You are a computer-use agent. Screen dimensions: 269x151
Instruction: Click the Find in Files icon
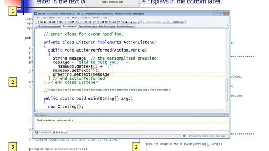pos(126,22)
